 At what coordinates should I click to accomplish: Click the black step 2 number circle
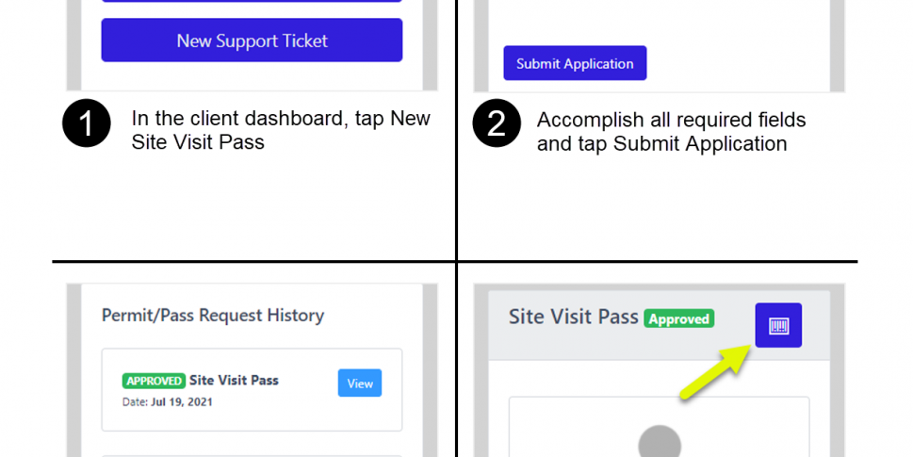pos(497,124)
